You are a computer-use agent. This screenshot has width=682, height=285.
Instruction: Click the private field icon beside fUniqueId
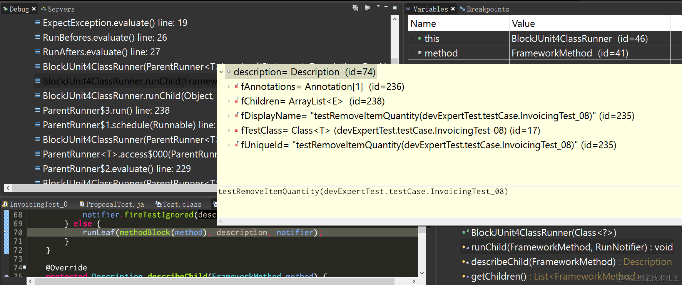(x=236, y=144)
